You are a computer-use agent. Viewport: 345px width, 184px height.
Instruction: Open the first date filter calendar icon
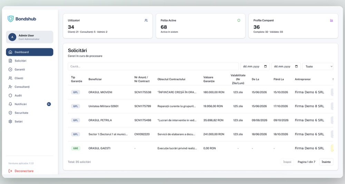265,67
